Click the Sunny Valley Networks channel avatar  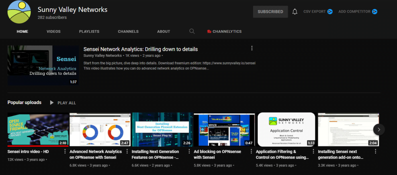pos(19,12)
